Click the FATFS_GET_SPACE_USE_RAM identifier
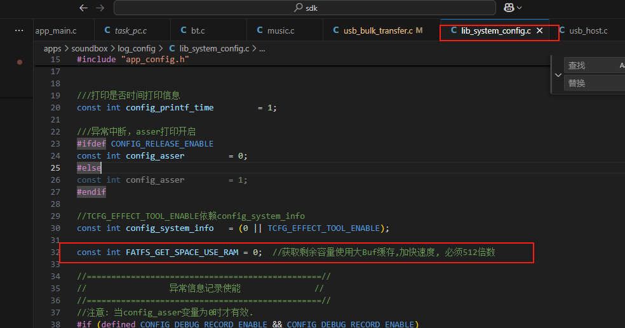The height and width of the screenshot is (328, 625). [182, 252]
